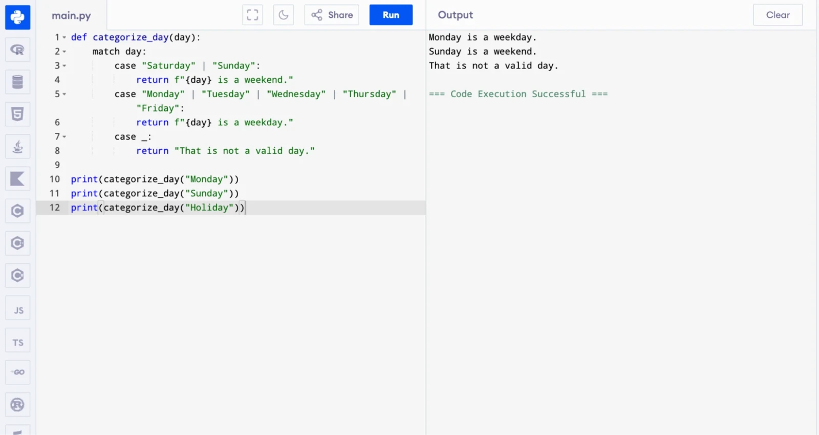The width and height of the screenshot is (819, 435).
Task: Fold the Saturday/Sunday case on line 3
Action: (x=64, y=66)
